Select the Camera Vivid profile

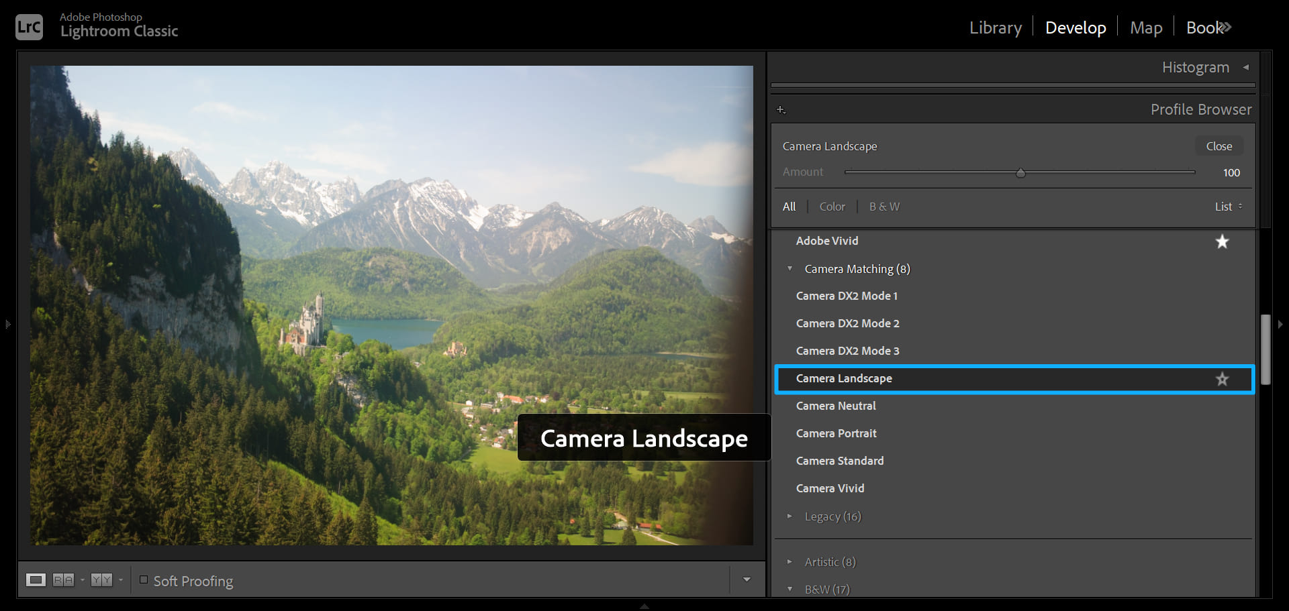point(830,488)
